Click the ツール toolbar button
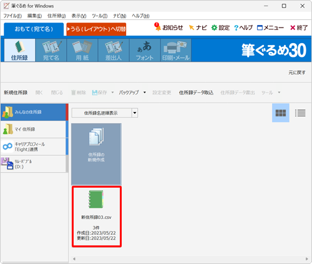This screenshot has height=264, width=312. pyautogui.click(x=267, y=93)
